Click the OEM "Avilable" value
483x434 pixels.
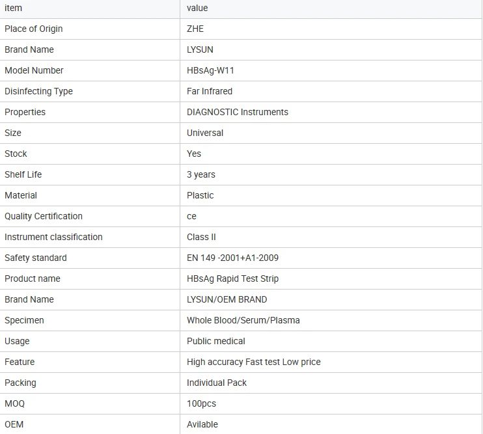click(x=202, y=424)
